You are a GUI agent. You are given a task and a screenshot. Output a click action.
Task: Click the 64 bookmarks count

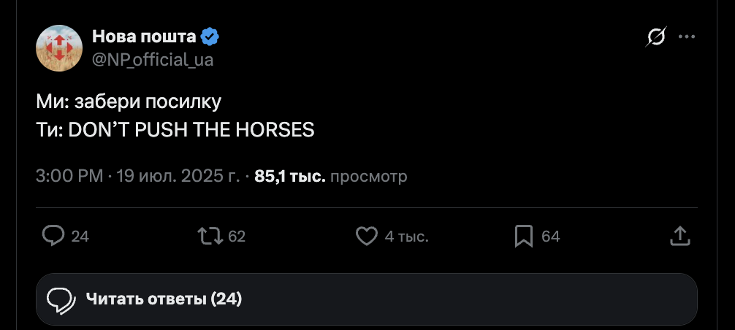click(550, 237)
